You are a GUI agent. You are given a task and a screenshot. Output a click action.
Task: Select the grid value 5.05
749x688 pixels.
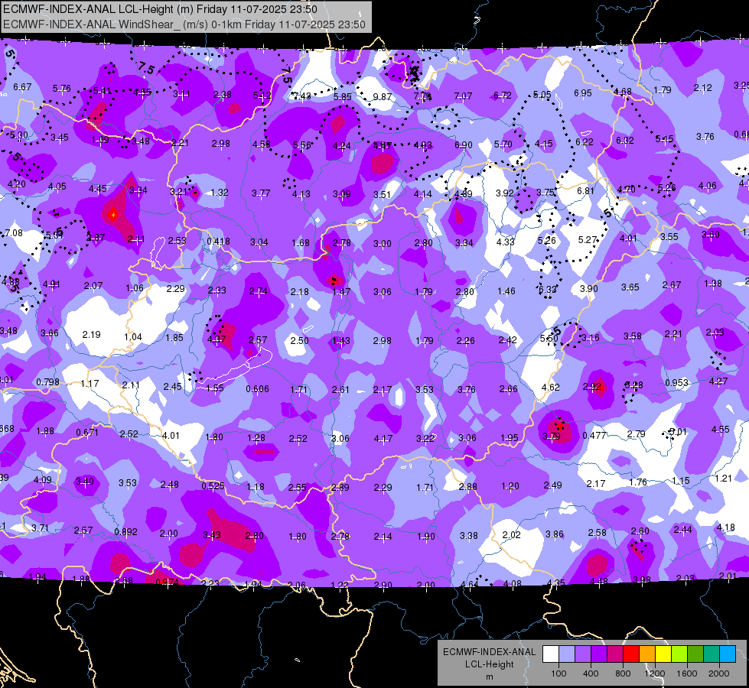[x=542, y=95]
